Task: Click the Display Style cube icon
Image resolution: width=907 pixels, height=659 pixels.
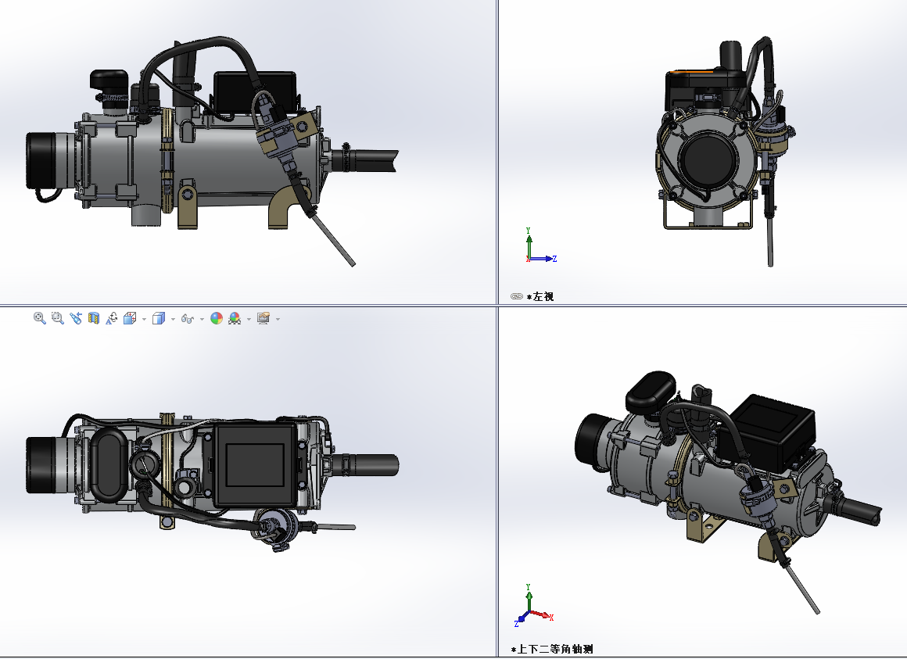Action: [x=159, y=318]
